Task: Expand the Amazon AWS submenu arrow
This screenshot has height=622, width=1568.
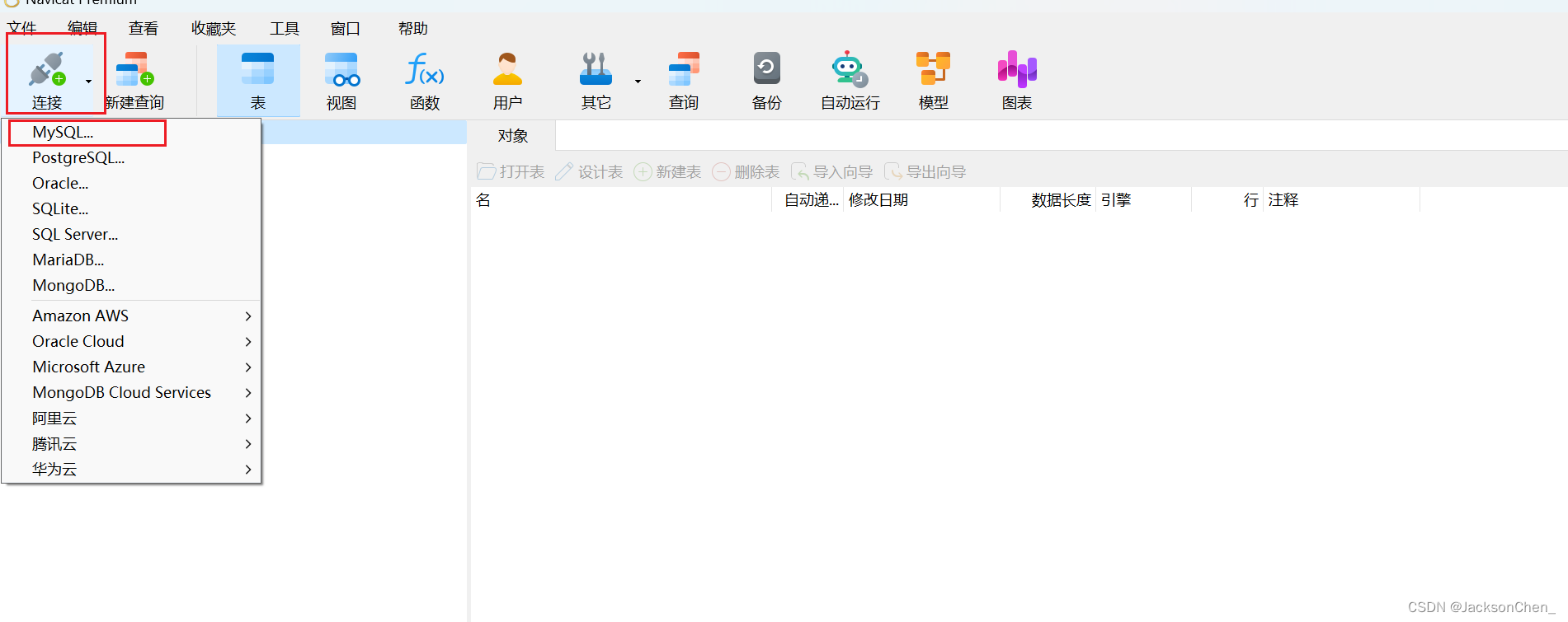Action: [248, 316]
